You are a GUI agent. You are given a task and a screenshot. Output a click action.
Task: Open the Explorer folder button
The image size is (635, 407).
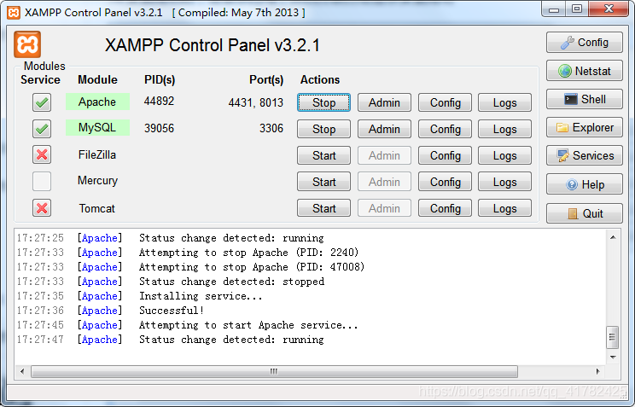click(x=584, y=128)
